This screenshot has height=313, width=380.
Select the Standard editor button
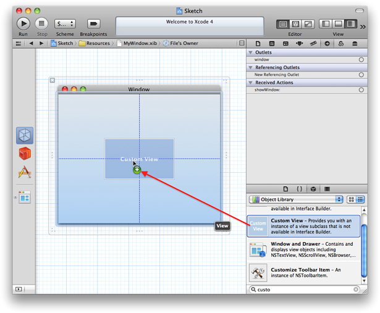283,24
